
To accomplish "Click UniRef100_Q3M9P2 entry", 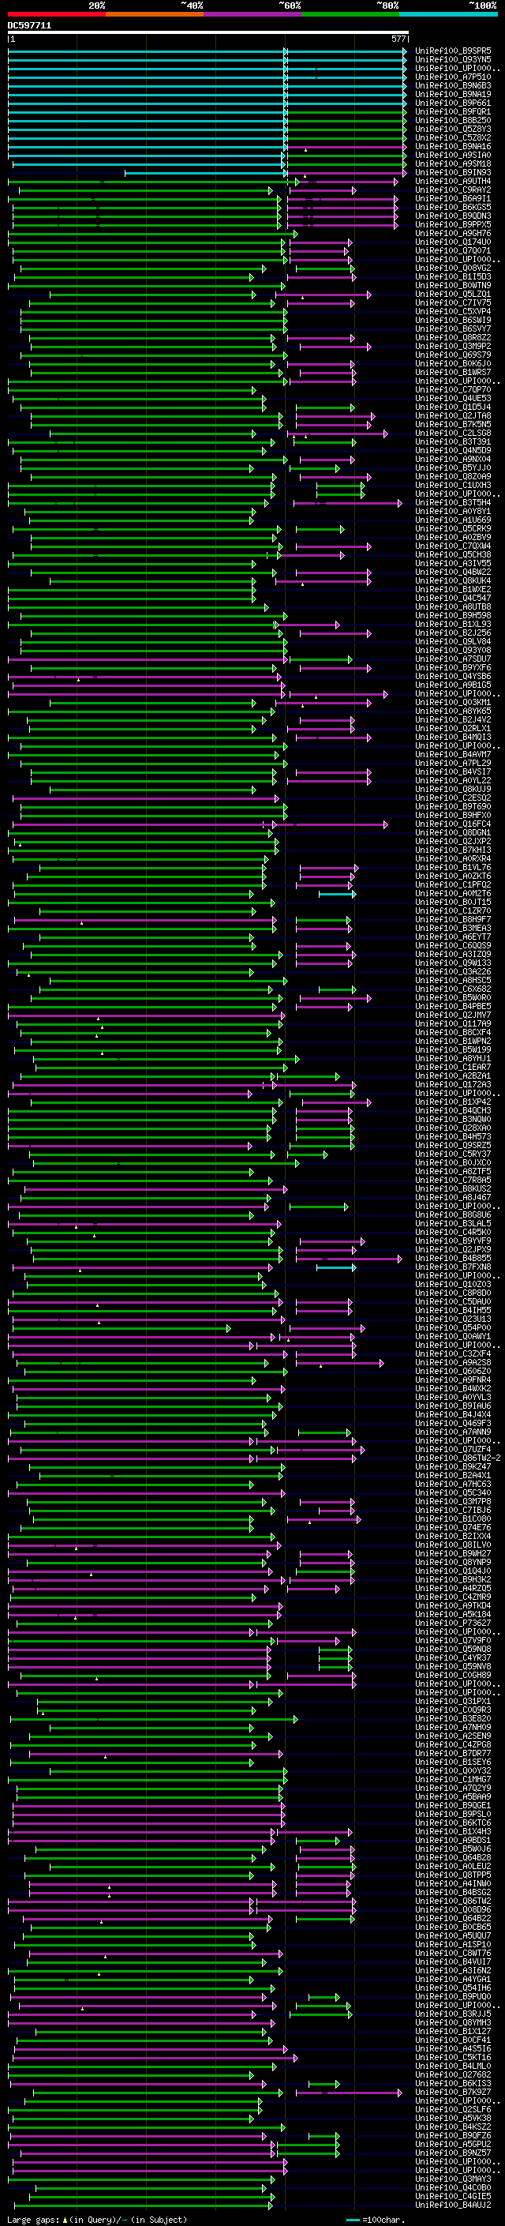I will [453, 347].
